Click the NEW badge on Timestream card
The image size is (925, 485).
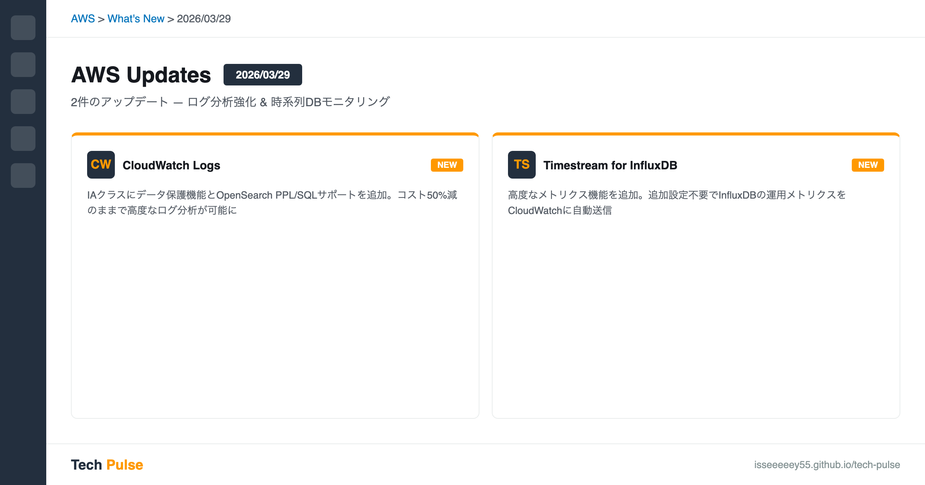tap(868, 165)
